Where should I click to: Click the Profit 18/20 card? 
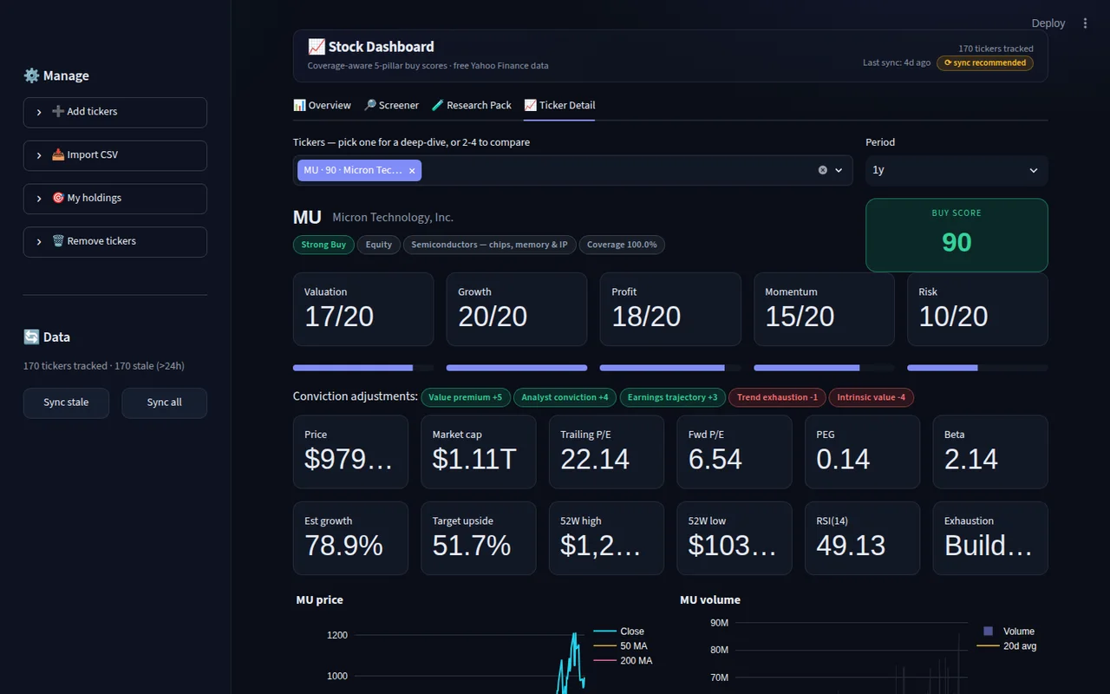click(x=670, y=310)
